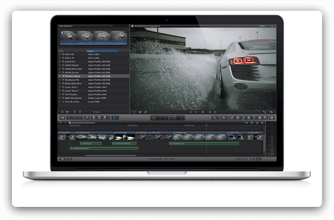The height and width of the screenshot is (220, 334).
Task: Expand the AJA Ki Pro clip row
Action: (x=60, y=61)
